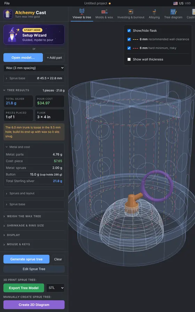Click the wizard character icon
This screenshot has width=195, height=312.
pos(13,34)
